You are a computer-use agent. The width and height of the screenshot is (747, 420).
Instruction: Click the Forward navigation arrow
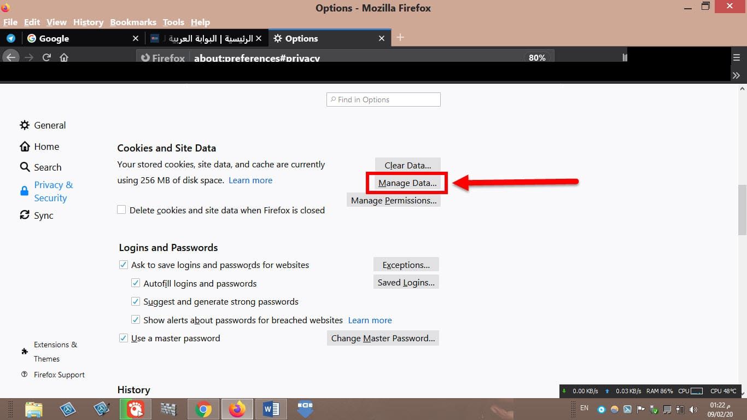[x=29, y=57]
